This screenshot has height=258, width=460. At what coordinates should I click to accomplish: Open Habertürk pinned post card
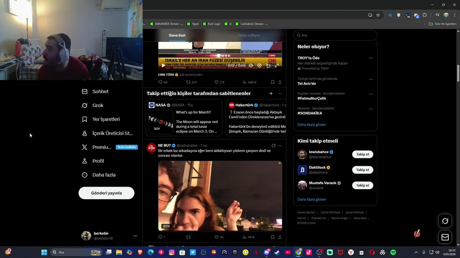[x=256, y=118]
